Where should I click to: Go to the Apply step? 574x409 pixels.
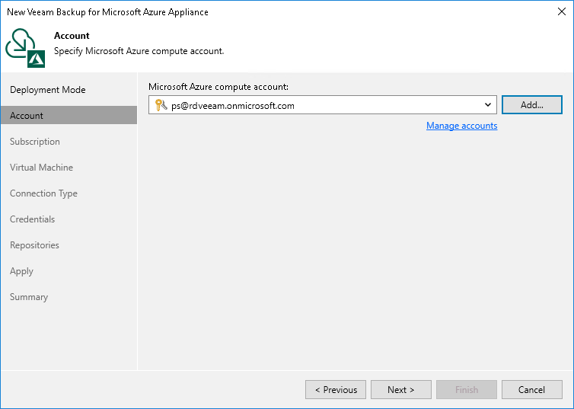click(22, 271)
